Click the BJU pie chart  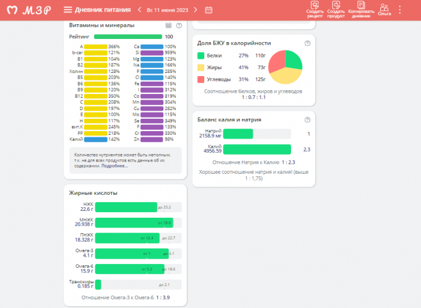click(x=285, y=67)
